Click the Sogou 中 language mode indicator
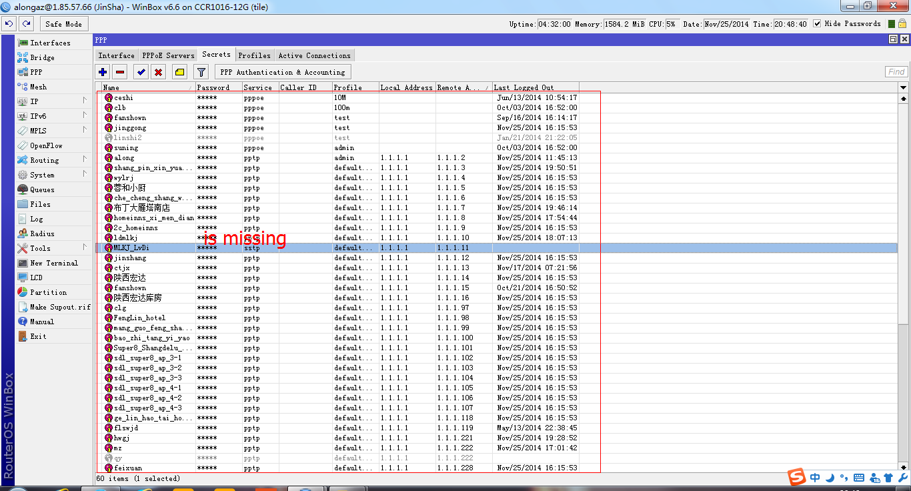This screenshot has height=491, width=911. tap(816, 478)
